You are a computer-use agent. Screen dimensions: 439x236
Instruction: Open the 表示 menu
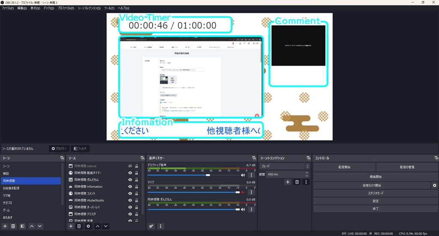[35, 8]
